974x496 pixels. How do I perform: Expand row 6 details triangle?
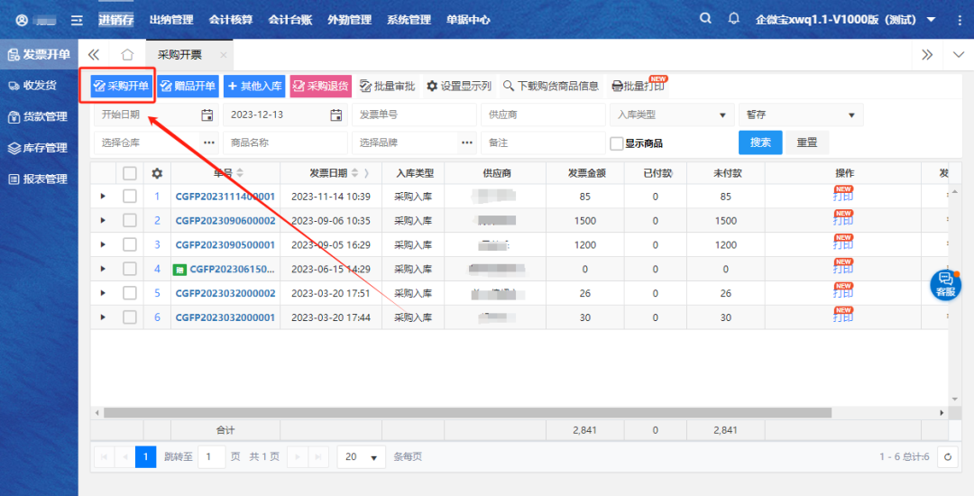[x=103, y=317]
